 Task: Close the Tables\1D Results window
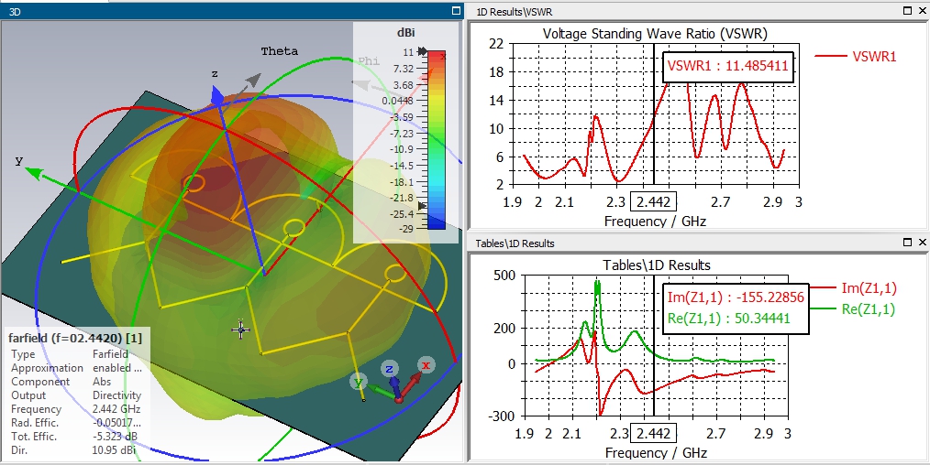(923, 243)
